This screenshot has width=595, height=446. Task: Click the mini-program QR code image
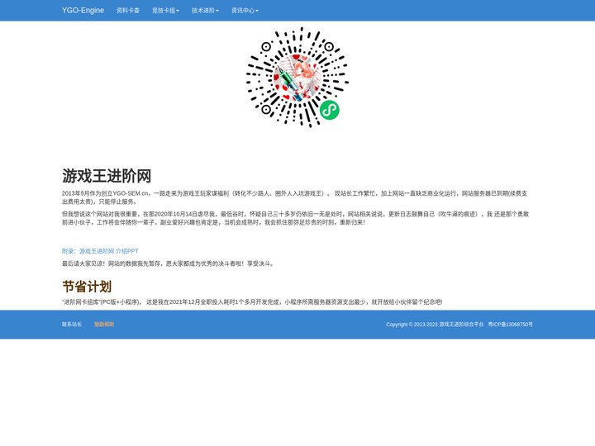coord(297,78)
